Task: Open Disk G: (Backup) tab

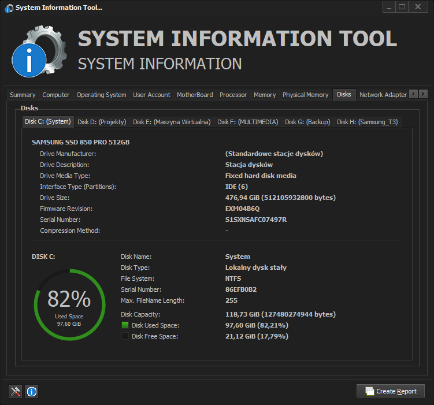Action: tap(307, 122)
